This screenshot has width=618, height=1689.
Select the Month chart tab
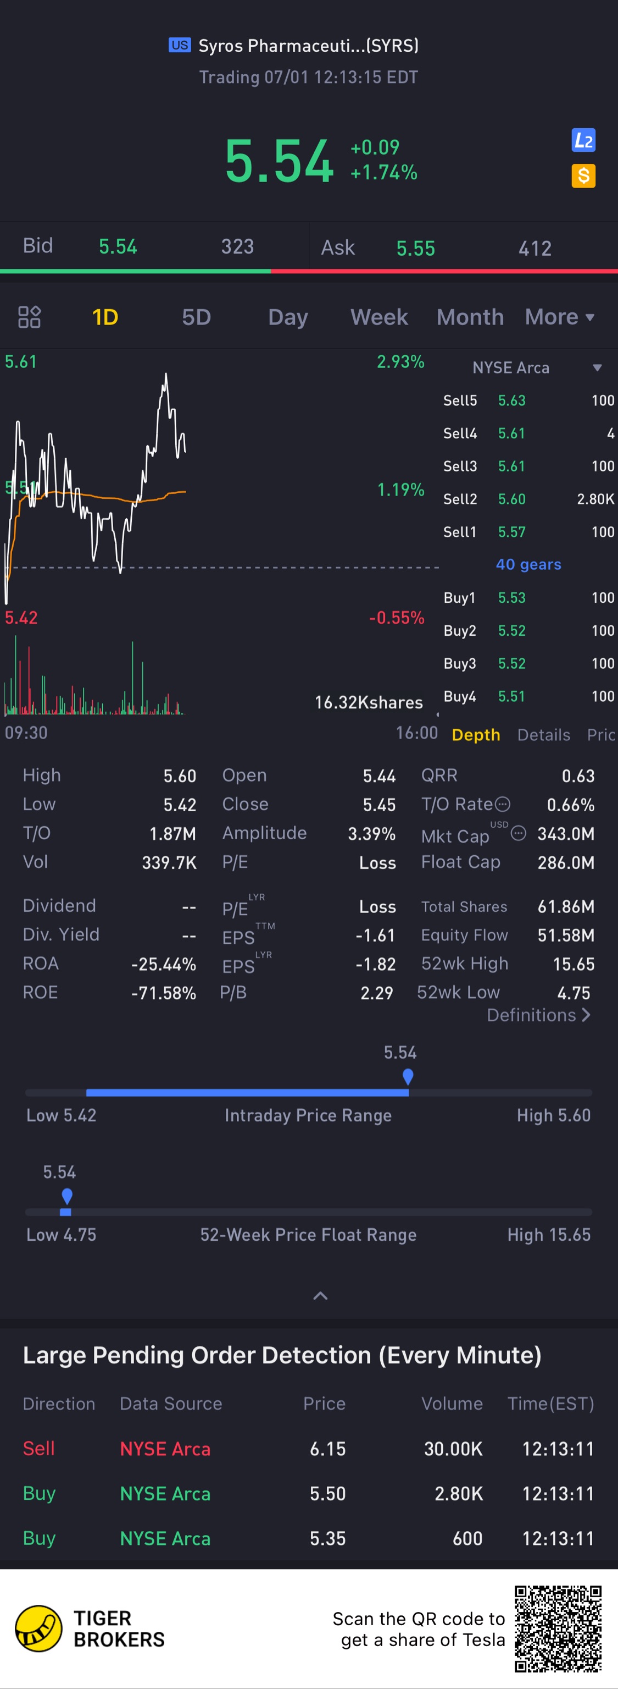click(470, 317)
